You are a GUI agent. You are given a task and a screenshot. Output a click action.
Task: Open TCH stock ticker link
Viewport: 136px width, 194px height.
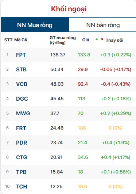22,187
